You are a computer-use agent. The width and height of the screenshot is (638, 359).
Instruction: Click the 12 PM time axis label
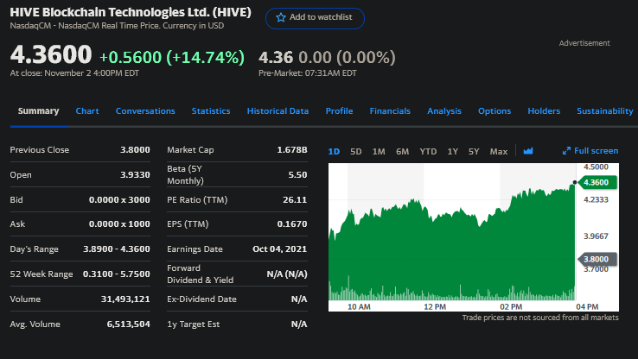pyautogui.click(x=435, y=306)
